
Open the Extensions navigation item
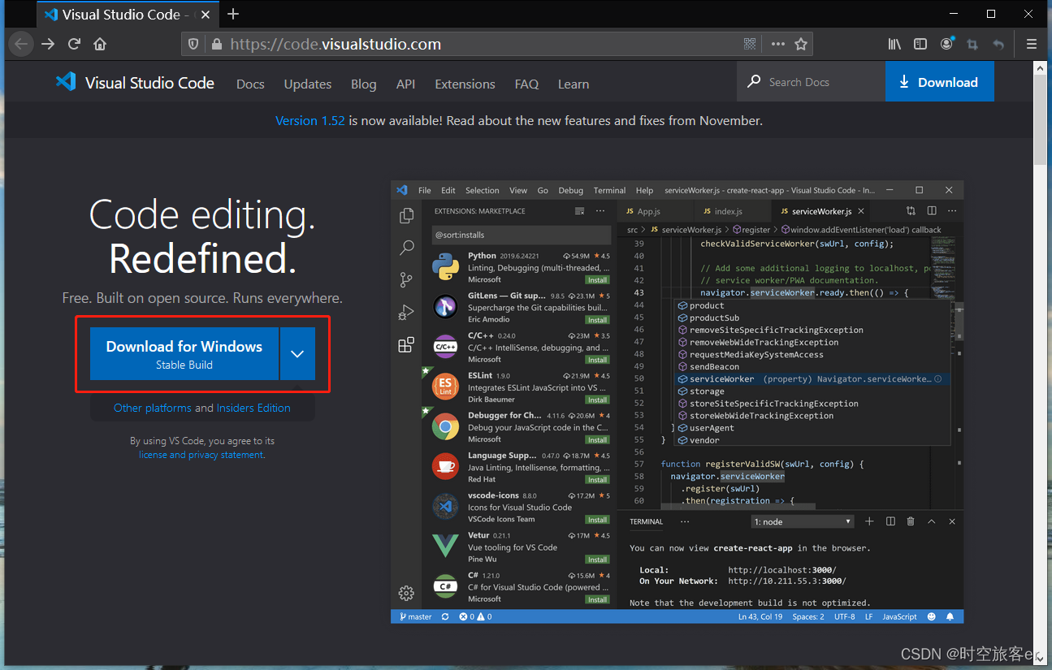point(465,84)
